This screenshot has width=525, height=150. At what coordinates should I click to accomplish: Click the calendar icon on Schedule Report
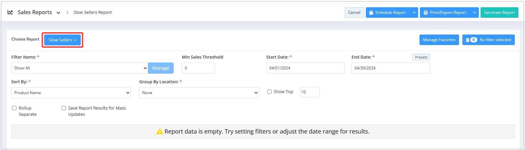(371, 12)
